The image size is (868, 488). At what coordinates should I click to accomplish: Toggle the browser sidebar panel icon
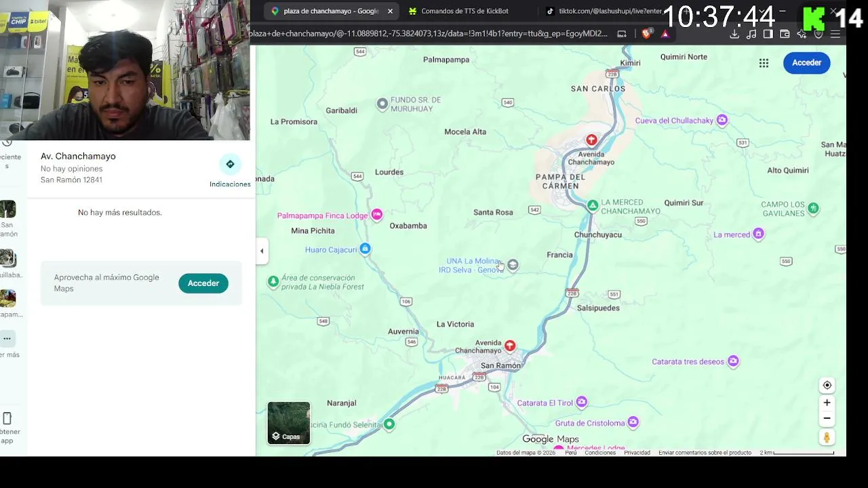tap(768, 34)
